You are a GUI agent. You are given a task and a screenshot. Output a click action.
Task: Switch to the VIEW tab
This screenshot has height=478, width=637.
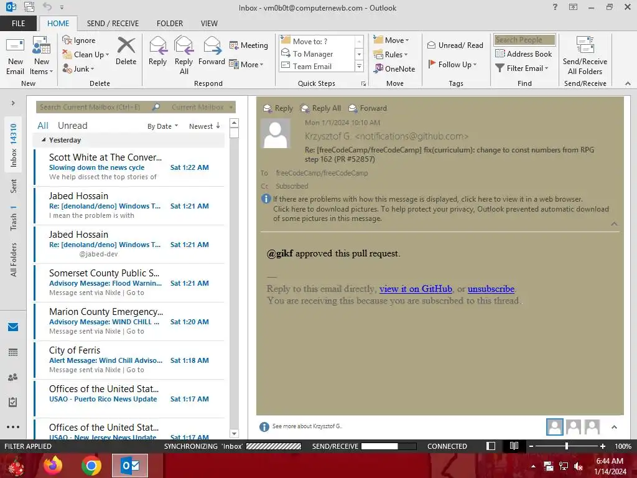pyautogui.click(x=209, y=23)
